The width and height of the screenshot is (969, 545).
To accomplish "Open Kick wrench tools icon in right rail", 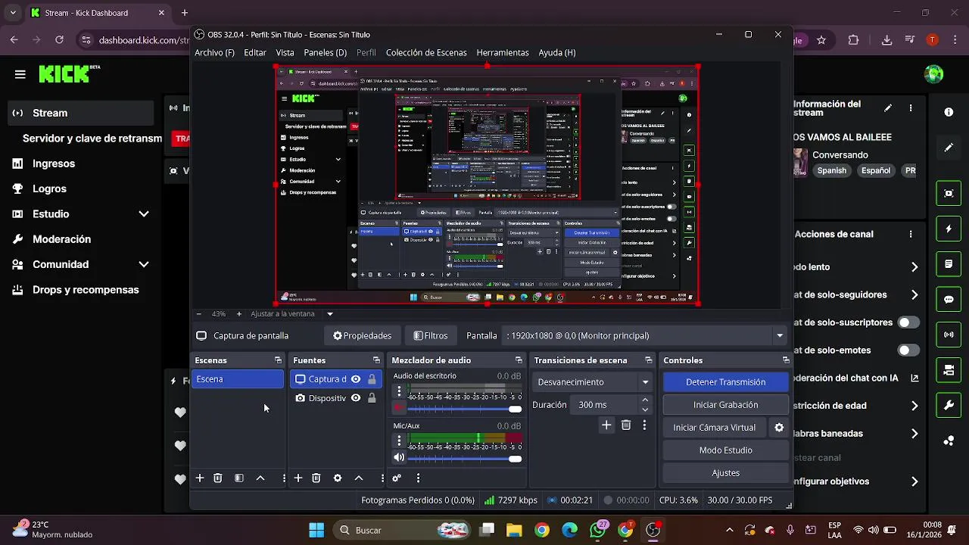I will coord(949,406).
